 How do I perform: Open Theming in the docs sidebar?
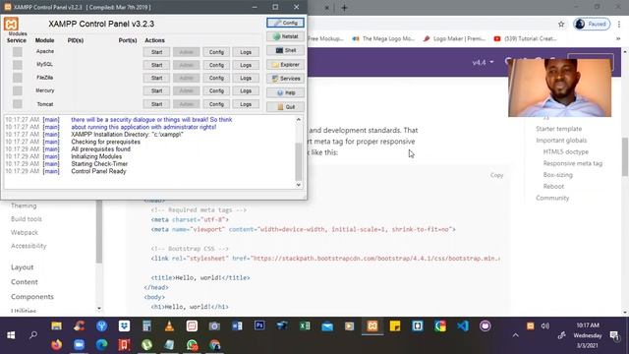(x=24, y=206)
